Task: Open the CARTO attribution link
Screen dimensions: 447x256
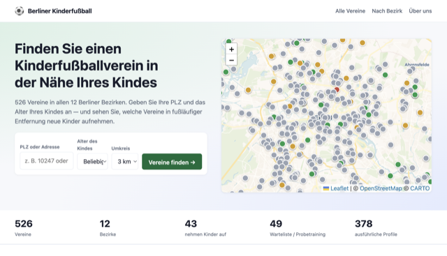Action: (x=420, y=188)
